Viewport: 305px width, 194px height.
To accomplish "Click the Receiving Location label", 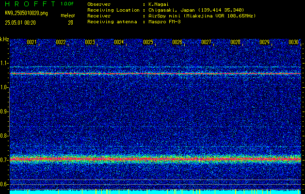I will [113, 10].
